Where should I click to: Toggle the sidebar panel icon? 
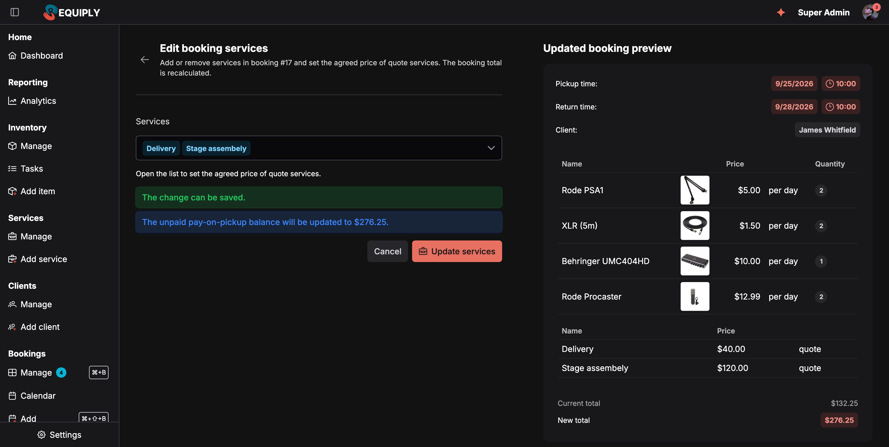[x=14, y=12]
